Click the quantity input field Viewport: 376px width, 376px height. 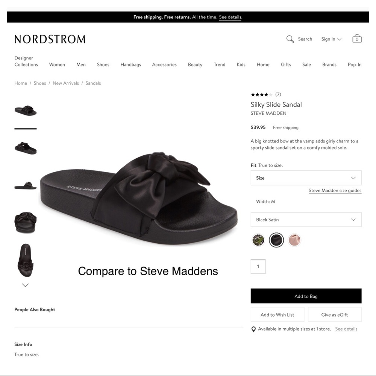click(258, 267)
